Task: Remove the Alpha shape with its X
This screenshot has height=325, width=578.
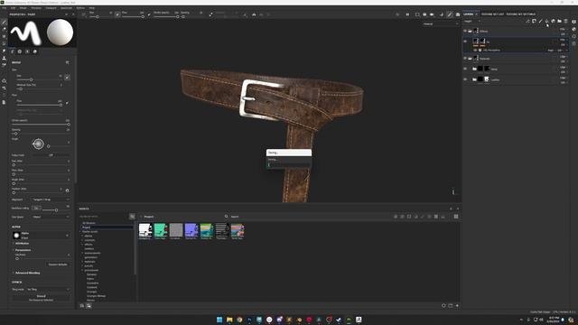Action: [x=67, y=236]
